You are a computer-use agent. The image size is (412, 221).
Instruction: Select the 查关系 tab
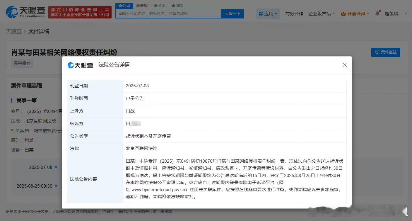coord(160,6)
